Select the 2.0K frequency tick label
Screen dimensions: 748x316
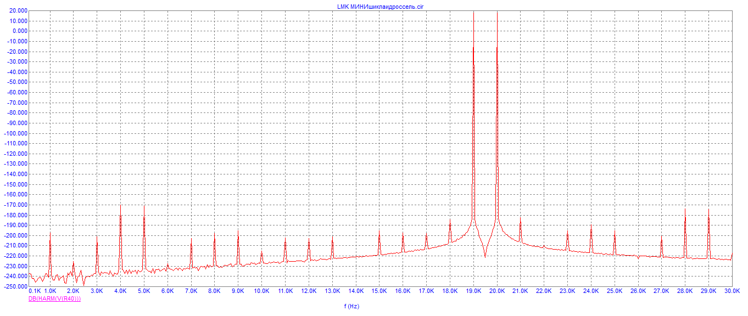(x=74, y=291)
